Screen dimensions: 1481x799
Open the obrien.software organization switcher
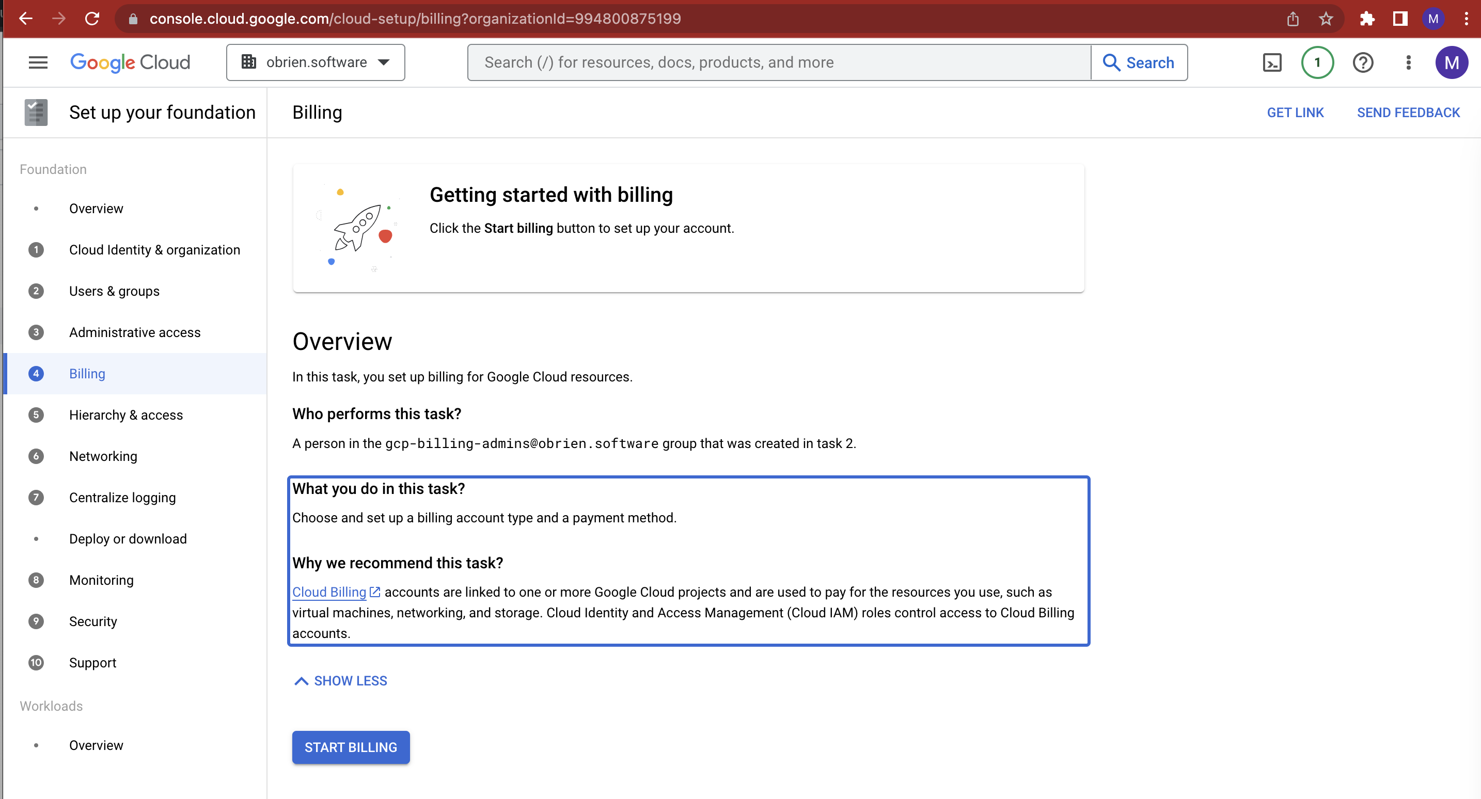315,62
